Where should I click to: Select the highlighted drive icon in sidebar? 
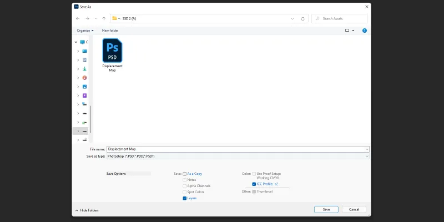pos(84,131)
